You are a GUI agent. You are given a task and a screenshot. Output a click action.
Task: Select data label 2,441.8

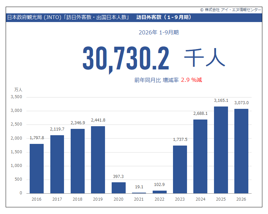coord(98,120)
